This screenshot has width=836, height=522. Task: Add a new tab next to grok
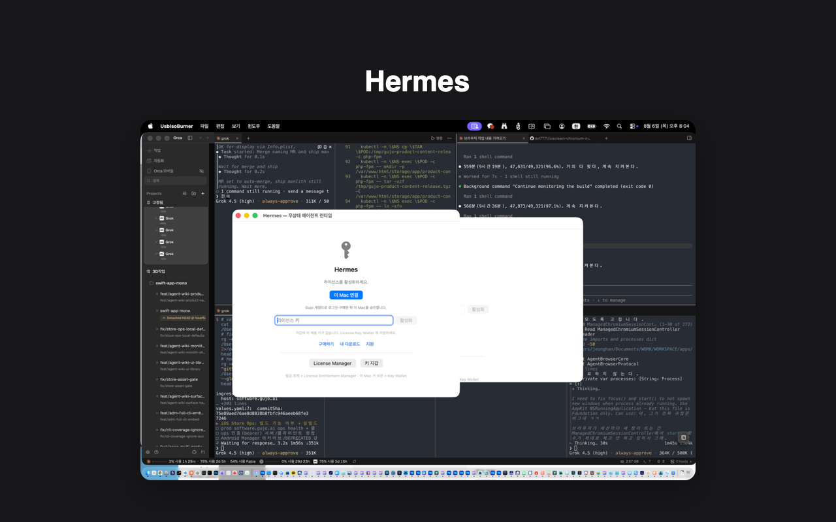point(248,138)
